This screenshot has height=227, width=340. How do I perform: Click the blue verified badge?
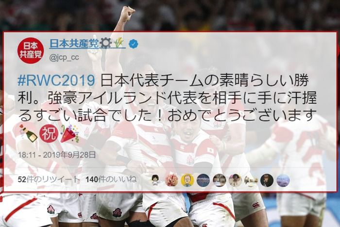(x=134, y=44)
